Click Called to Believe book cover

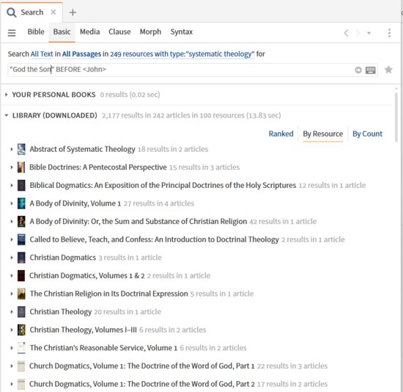(21, 239)
